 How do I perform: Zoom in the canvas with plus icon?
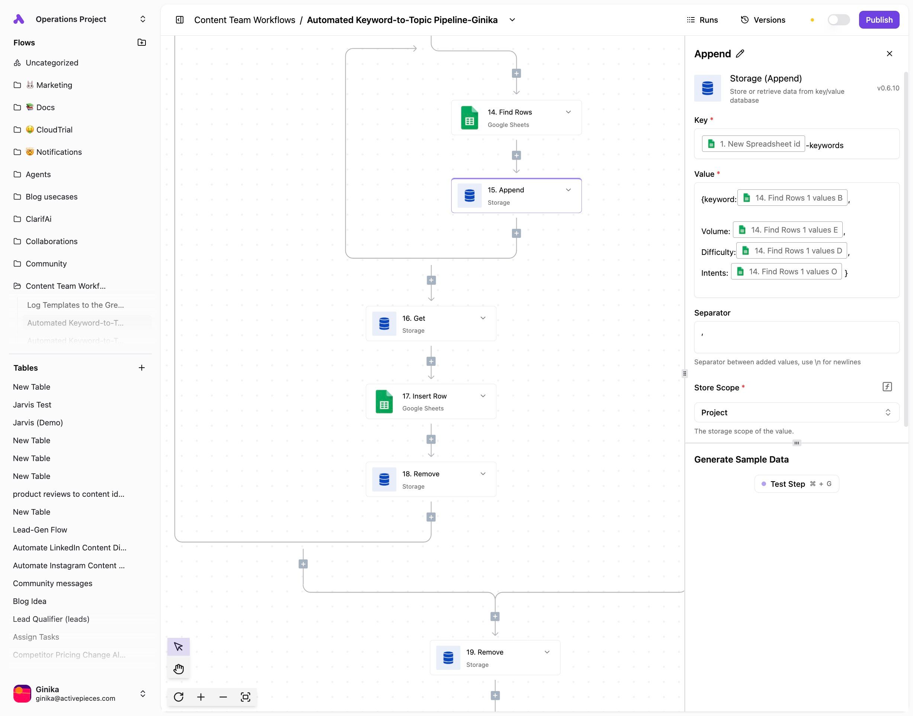201,697
